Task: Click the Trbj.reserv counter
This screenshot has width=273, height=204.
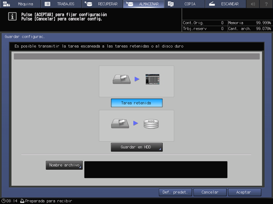Action: pos(203,28)
